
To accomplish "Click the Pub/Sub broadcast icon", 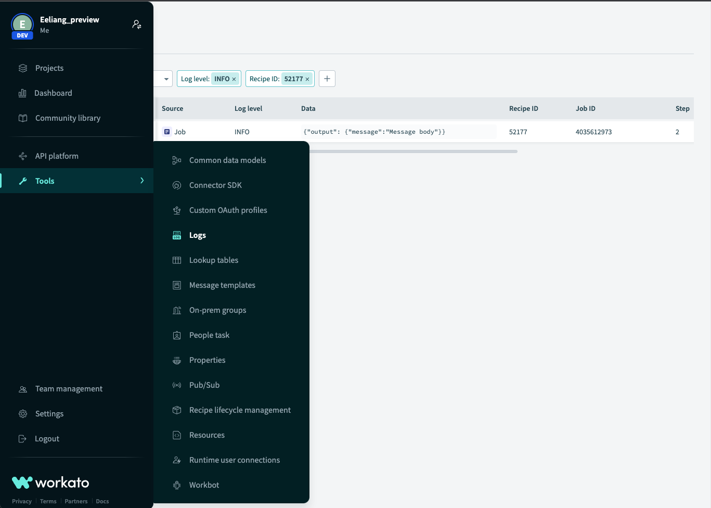I will coord(177,385).
